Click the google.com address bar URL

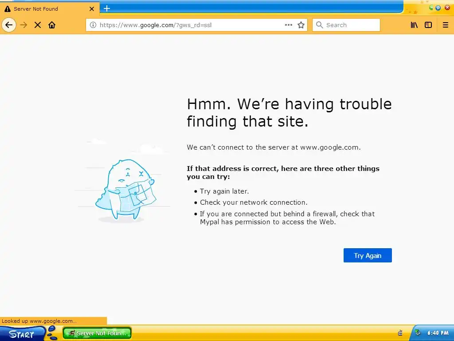[x=156, y=25]
